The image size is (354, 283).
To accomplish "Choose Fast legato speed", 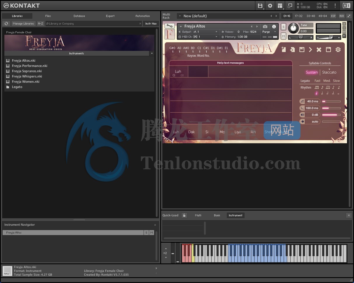I will (318, 81).
